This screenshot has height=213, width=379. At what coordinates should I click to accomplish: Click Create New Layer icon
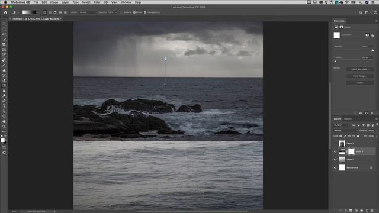pos(367,211)
